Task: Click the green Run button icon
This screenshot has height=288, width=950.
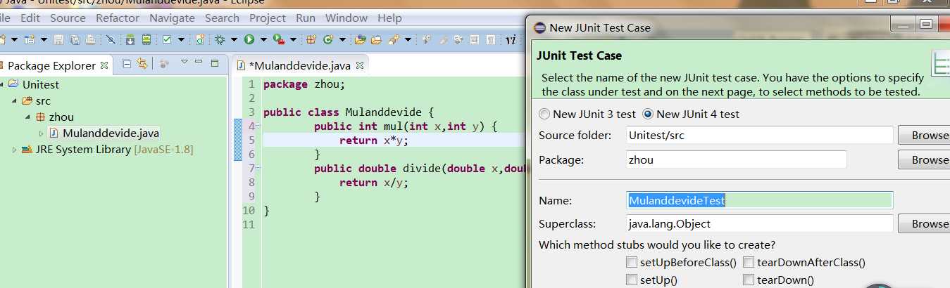Action: pos(249,40)
